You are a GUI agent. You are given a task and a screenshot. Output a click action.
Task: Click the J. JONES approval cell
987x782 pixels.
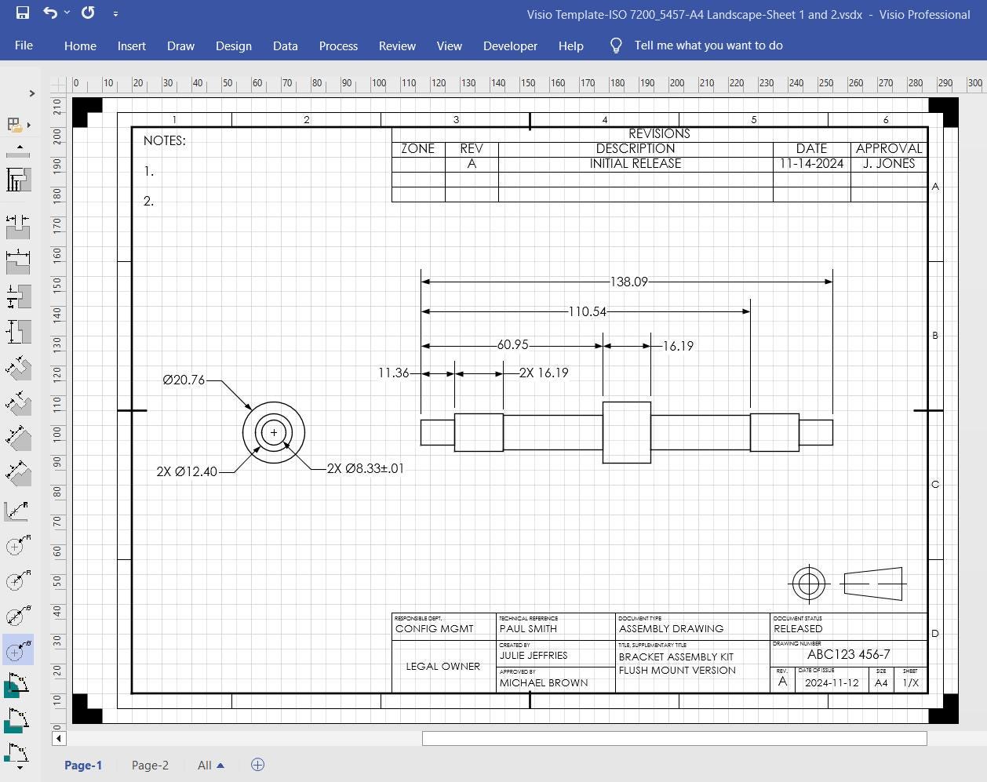click(x=889, y=164)
